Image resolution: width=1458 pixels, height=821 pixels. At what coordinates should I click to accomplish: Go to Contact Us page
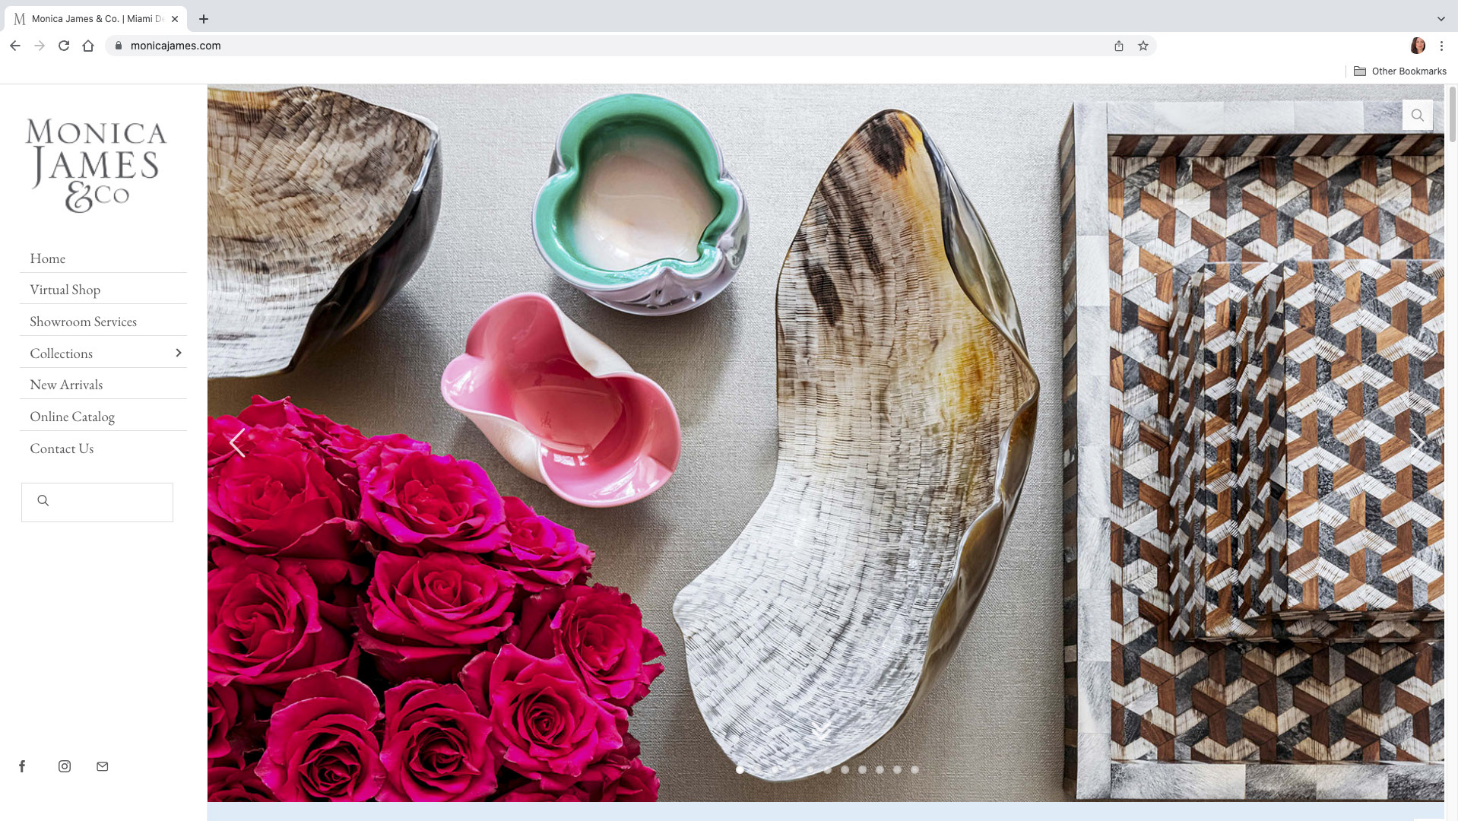62,449
